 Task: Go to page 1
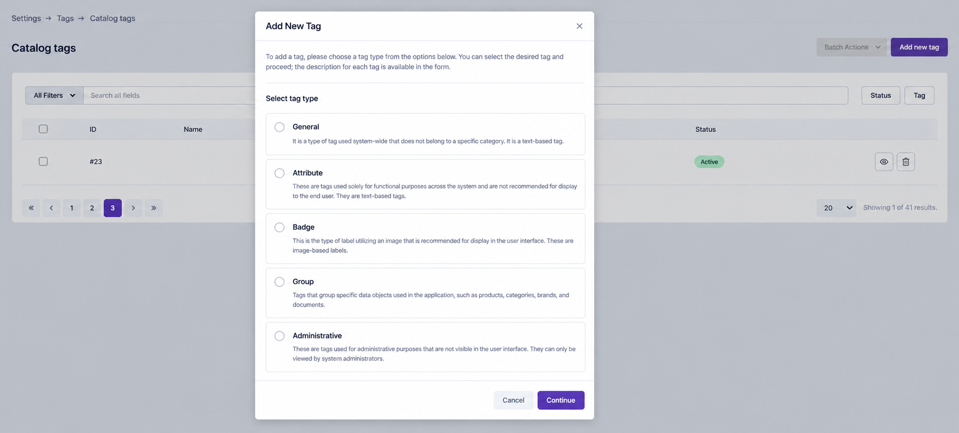click(x=71, y=208)
